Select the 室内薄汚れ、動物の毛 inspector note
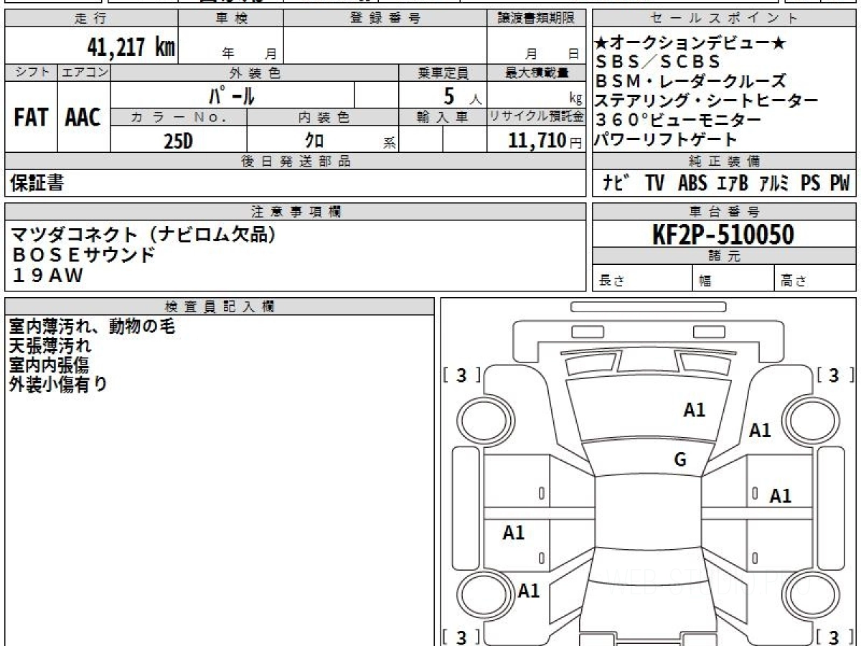Screen dimensions: 861x646 click(92, 327)
